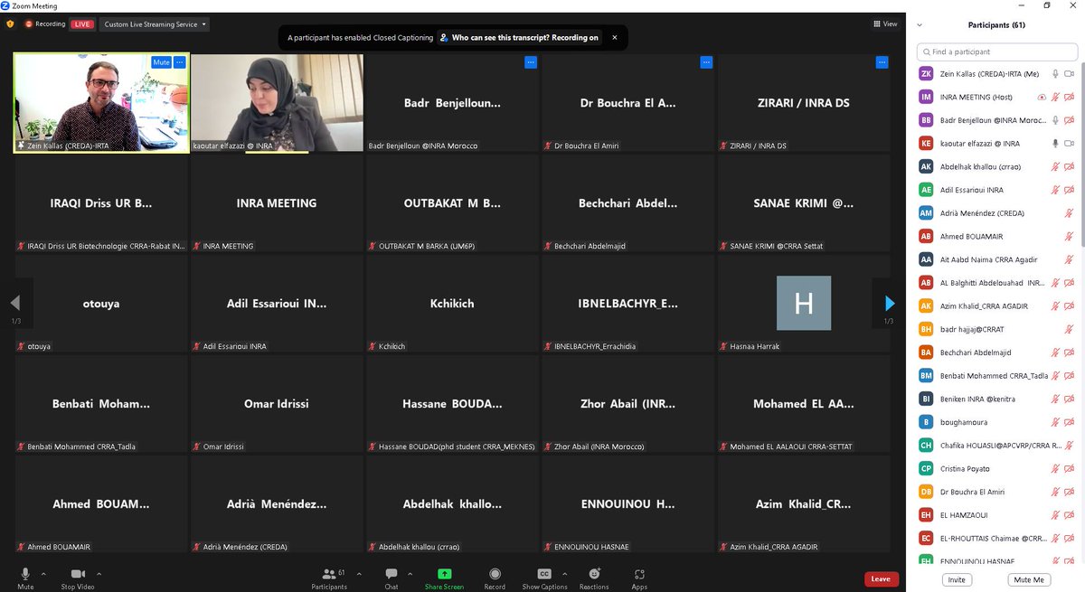Click the red LIVE badge
Viewport: 1085px width, 592px height.
coord(82,24)
